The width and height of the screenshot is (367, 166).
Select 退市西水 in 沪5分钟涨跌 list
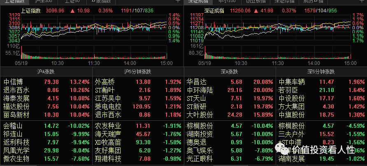pos(138,115)
